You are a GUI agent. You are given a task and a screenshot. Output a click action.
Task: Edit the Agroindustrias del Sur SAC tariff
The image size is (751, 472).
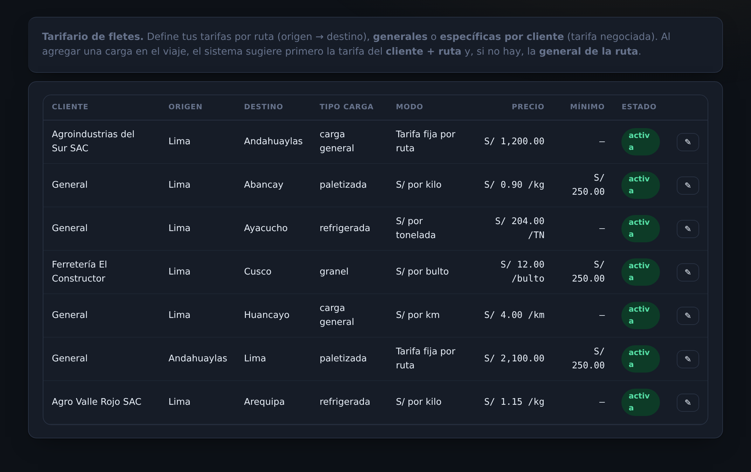pyautogui.click(x=688, y=142)
